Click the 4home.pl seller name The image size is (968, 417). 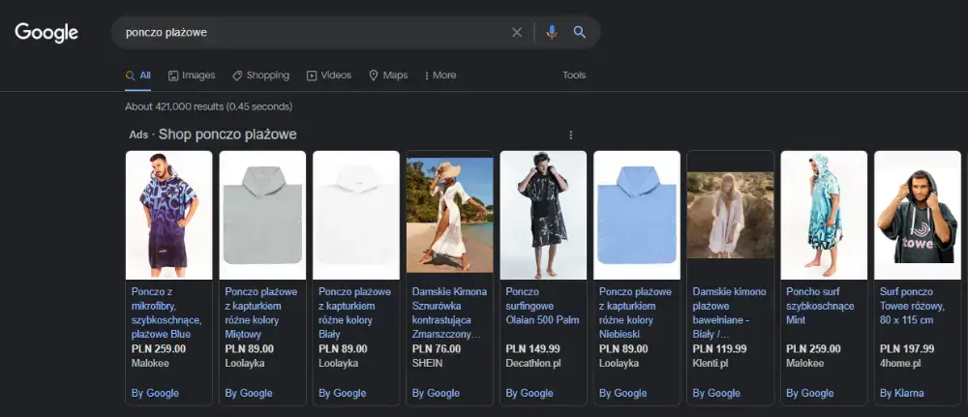pos(900,364)
